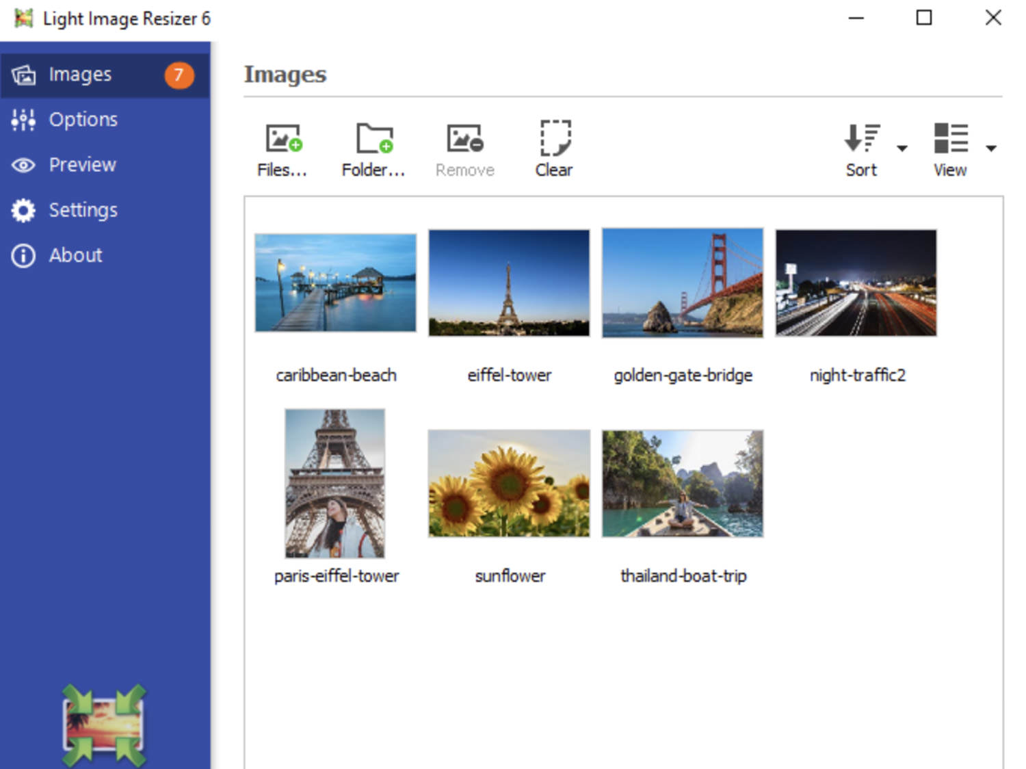Screen dimensions: 1026x769
Task: Expand the Sort dropdown arrow
Action: click(x=902, y=148)
